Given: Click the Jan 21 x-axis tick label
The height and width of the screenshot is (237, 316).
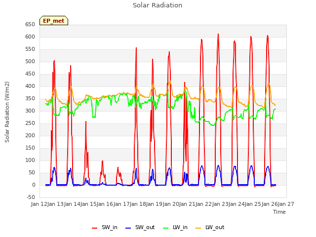Looking at the screenshot, I should click(187, 204).
